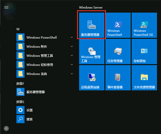Start the 远程桌面连接 tile
Screen dimensions: 161x134
91,78
